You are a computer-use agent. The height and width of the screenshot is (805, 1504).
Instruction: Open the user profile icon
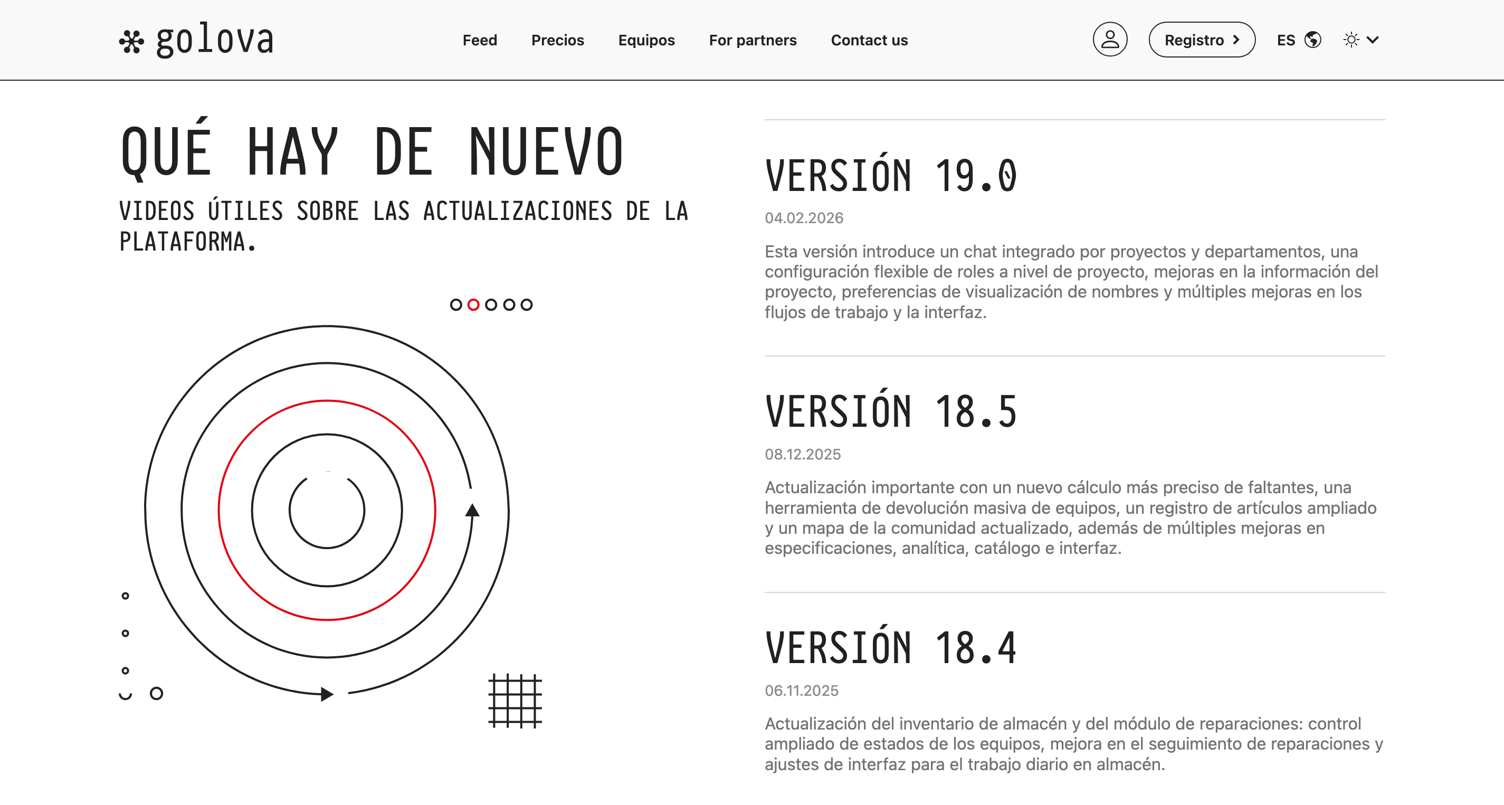(x=1109, y=40)
